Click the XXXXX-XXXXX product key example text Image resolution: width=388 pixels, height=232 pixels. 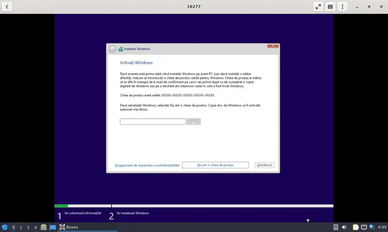188,95
